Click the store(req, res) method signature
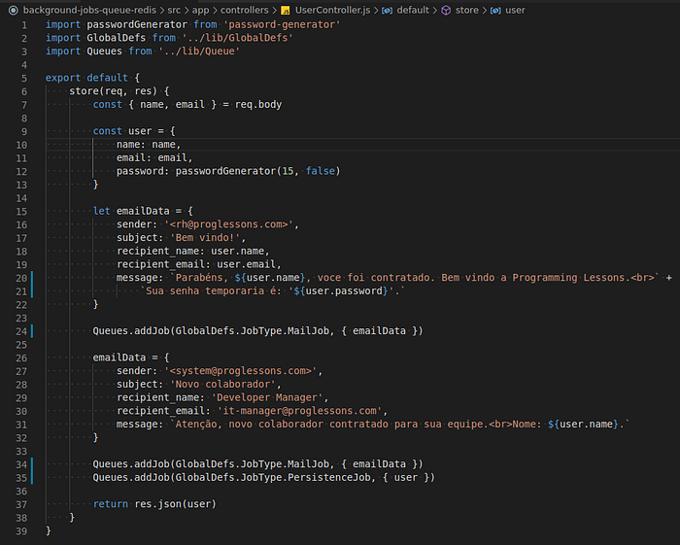 coord(113,91)
